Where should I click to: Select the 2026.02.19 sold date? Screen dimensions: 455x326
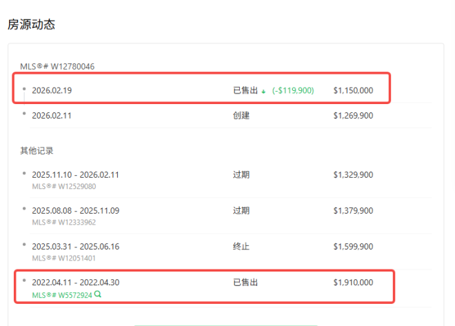pyautogui.click(x=52, y=90)
